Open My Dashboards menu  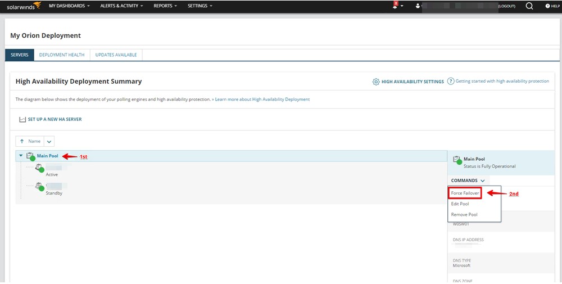69,6
